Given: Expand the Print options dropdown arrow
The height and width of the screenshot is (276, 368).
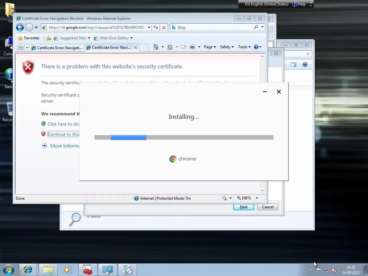Looking at the screenshot, I should (x=199, y=47).
